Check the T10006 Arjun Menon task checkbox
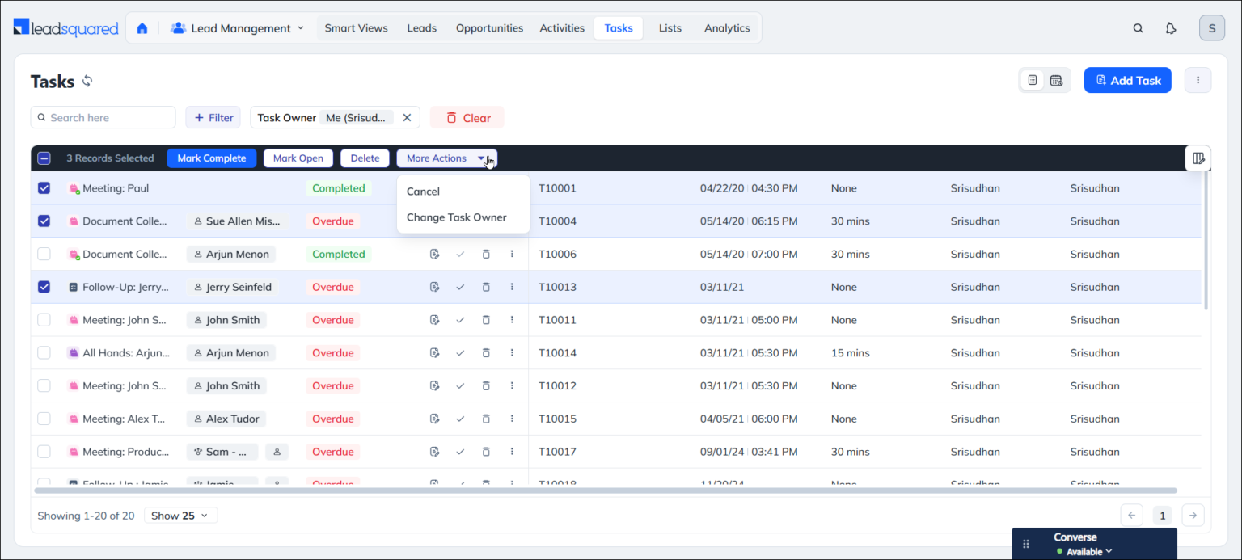Viewport: 1242px width, 560px height. coord(44,254)
